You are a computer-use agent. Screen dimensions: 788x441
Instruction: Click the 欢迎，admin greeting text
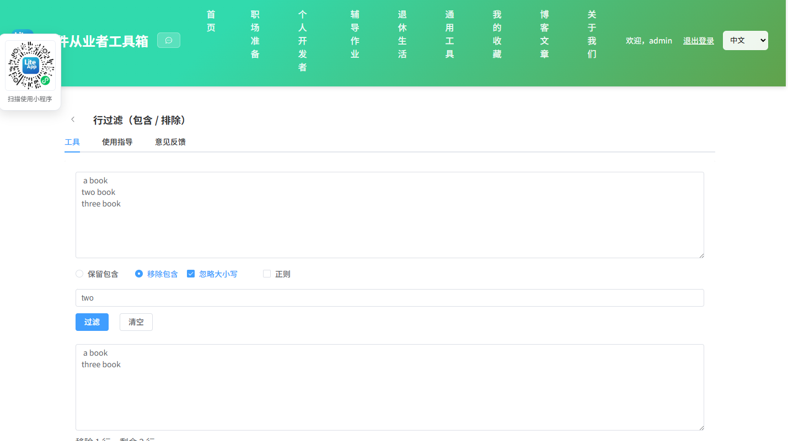[x=649, y=41]
